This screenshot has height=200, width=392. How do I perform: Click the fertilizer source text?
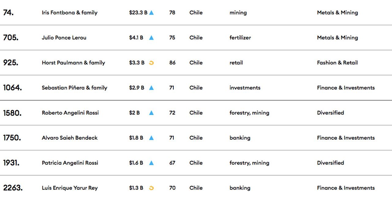coord(240,38)
